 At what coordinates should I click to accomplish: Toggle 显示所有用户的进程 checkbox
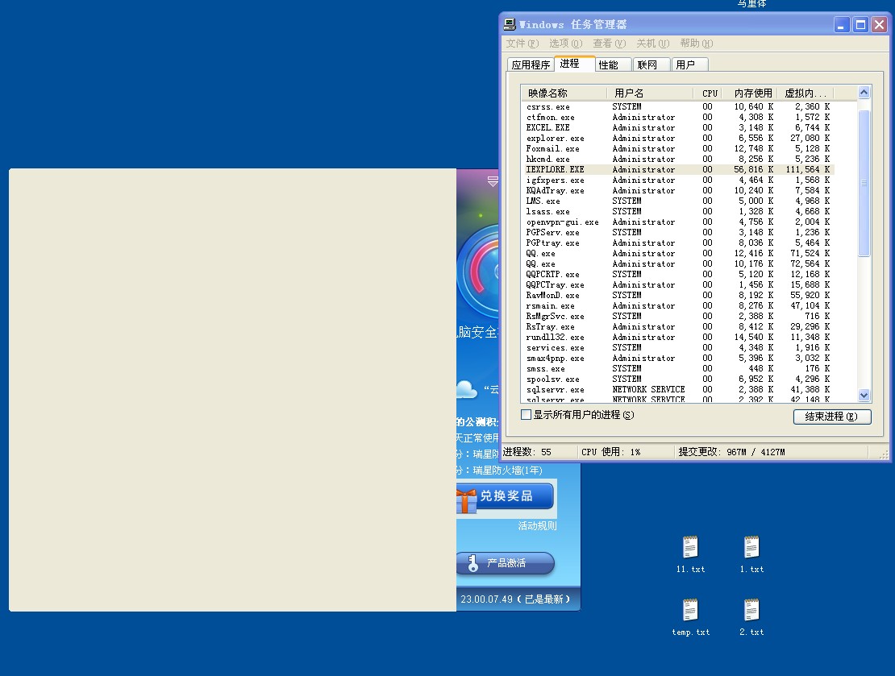pos(526,415)
